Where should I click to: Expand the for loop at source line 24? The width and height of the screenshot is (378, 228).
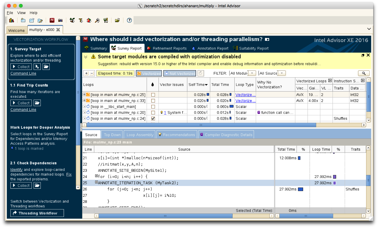pos(96,176)
